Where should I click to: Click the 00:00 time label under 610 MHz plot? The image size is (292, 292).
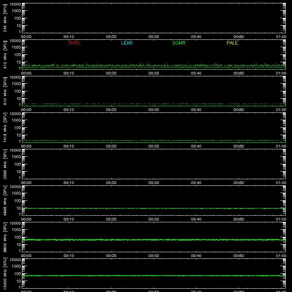point(26,110)
